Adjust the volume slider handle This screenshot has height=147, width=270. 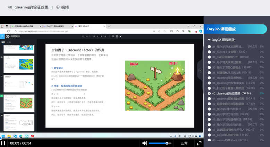tap(167, 143)
